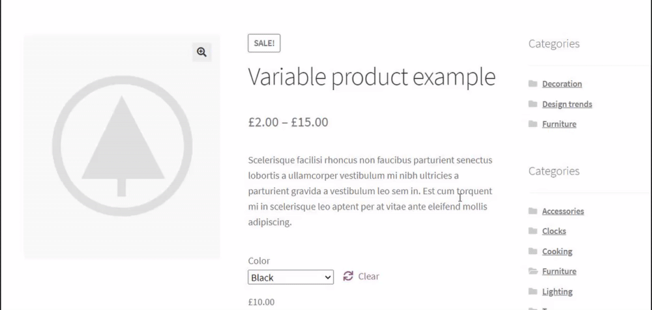The width and height of the screenshot is (652, 310).
Task: Click folder icon beside Lighting category
Action: coord(533,291)
